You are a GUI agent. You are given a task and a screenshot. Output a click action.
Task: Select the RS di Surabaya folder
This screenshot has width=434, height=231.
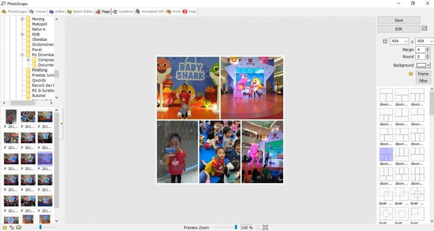(43, 90)
